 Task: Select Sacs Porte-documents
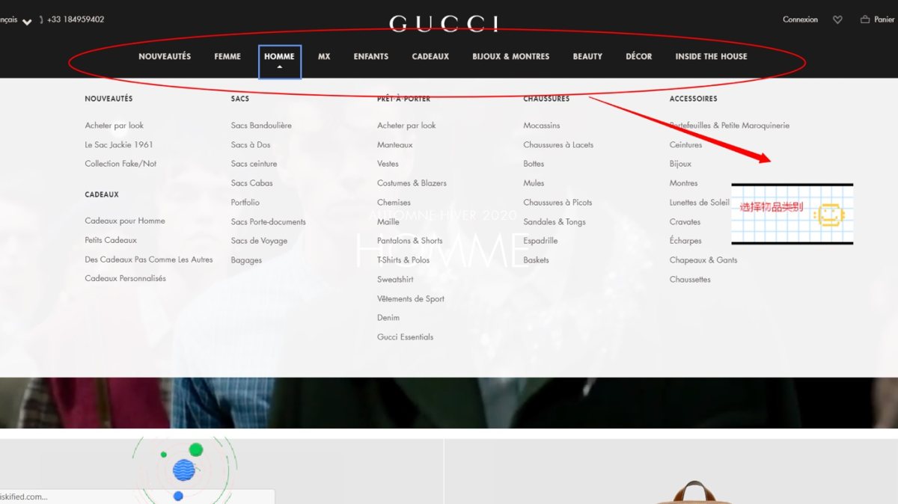pyautogui.click(x=269, y=221)
